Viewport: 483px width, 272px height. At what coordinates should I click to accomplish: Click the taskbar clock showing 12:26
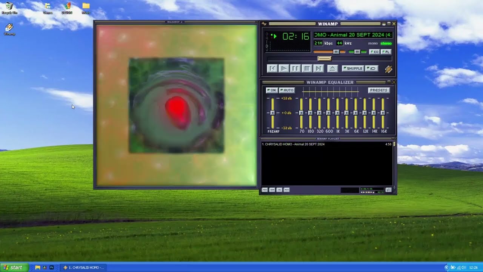[473, 267]
